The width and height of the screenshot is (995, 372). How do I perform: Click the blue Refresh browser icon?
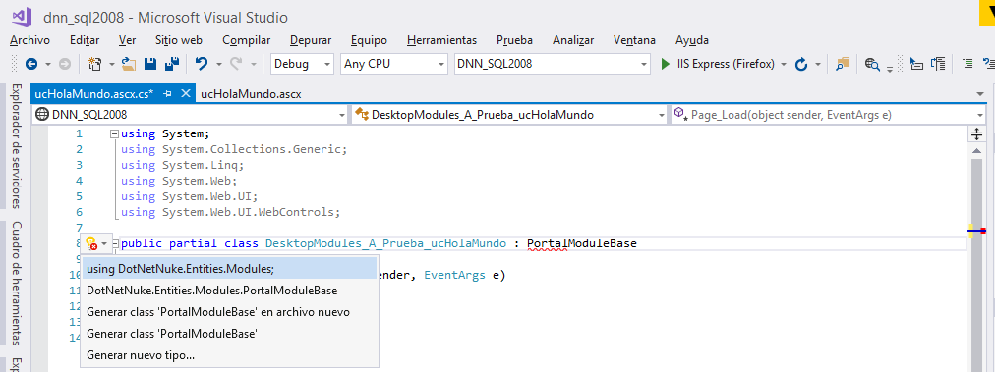coord(801,64)
